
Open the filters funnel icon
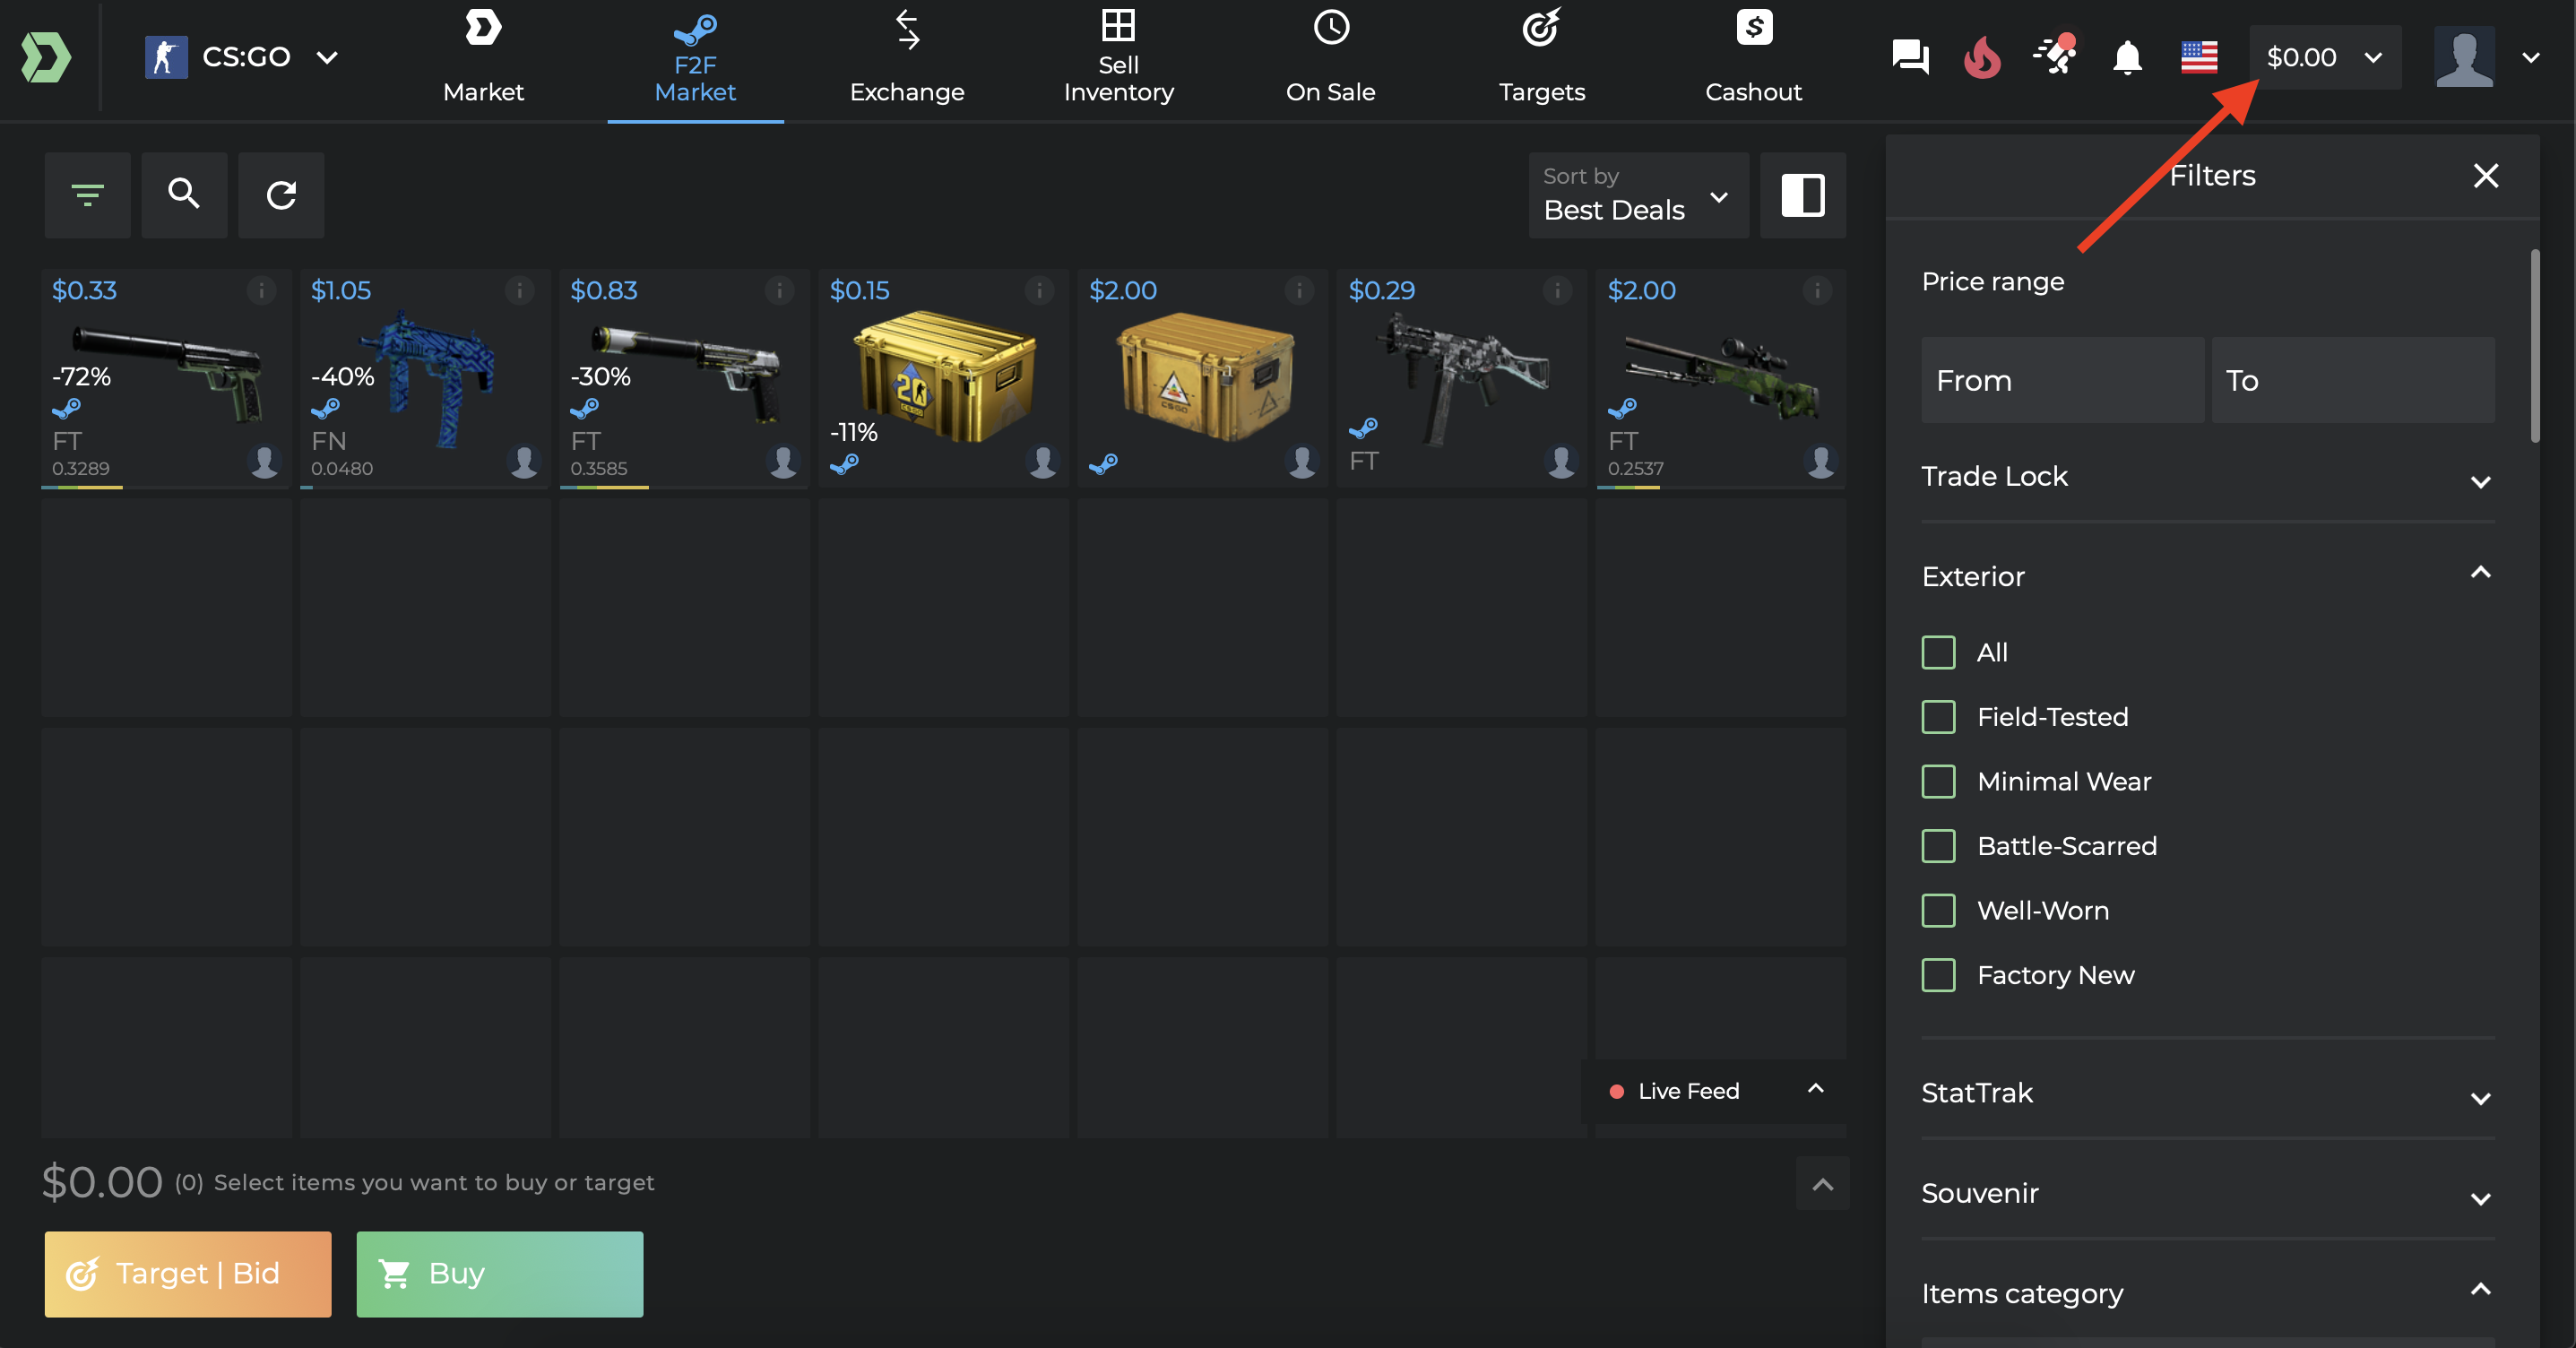pyautogui.click(x=87, y=194)
